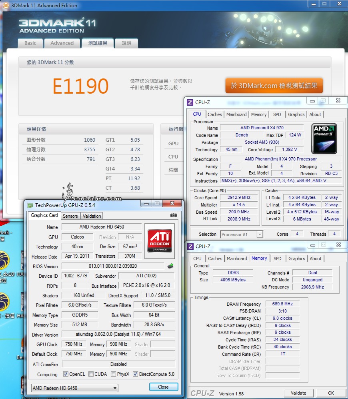Open GPU-Z Sensors tab
The width and height of the screenshot is (348, 399).
(x=70, y=216)
